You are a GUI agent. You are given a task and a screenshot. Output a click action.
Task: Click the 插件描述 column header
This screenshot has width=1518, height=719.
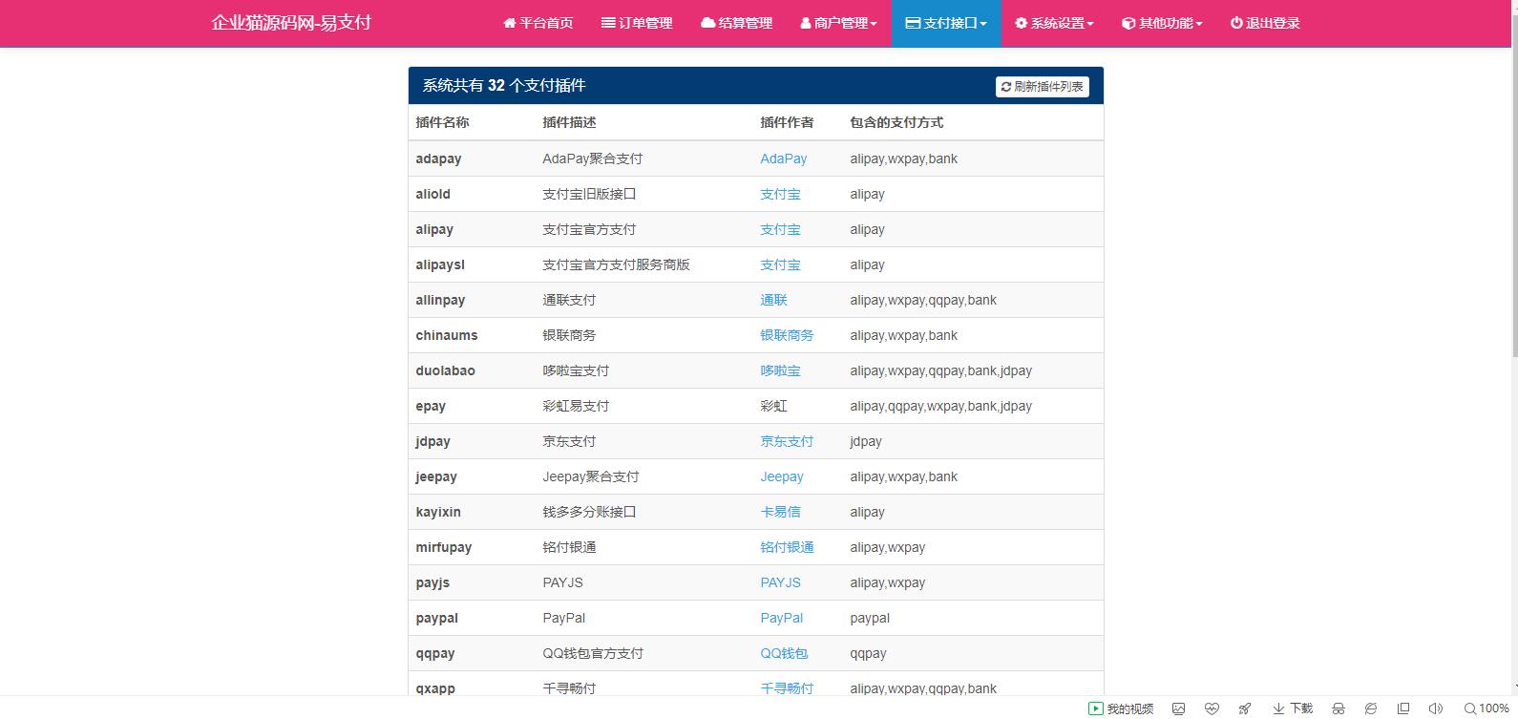[569, 122]
